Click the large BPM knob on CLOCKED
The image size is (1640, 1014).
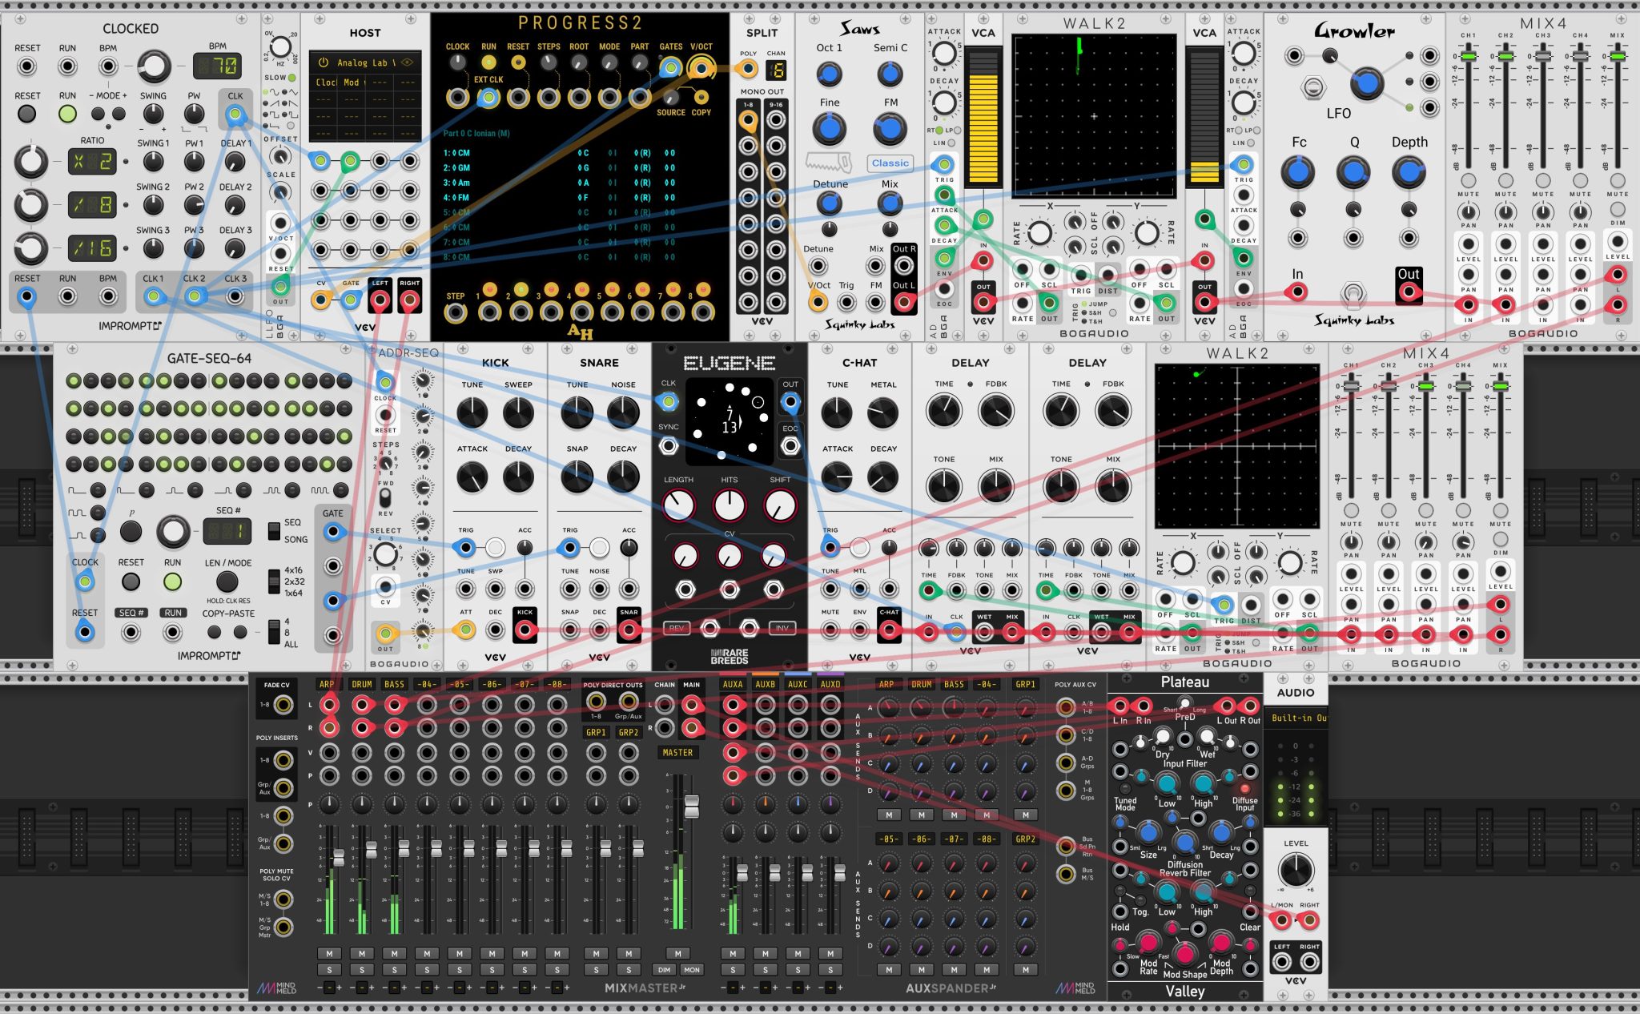pos(155,67)
